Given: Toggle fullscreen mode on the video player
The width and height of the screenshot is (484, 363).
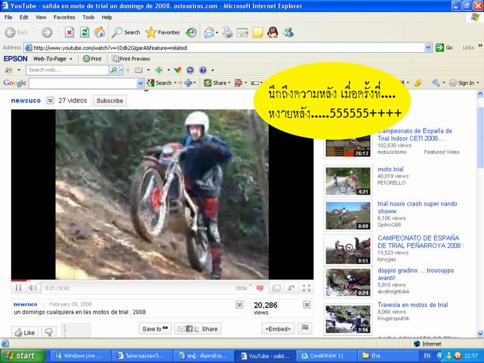Looking at the screenshot, I should (x=306, y=288).
